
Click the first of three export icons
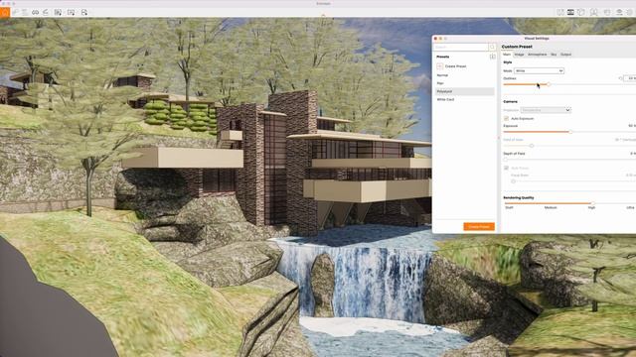[58, 13]
